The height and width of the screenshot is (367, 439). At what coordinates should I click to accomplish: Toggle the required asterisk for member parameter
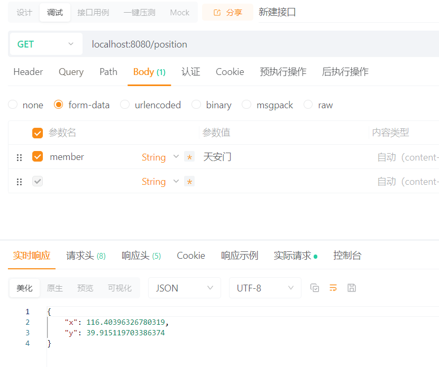(189, 157)
